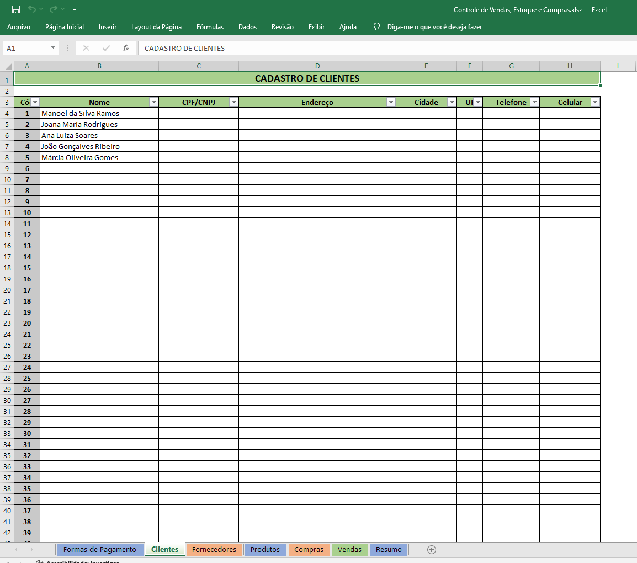Open the Celular filter dropdown

point(595,102)
